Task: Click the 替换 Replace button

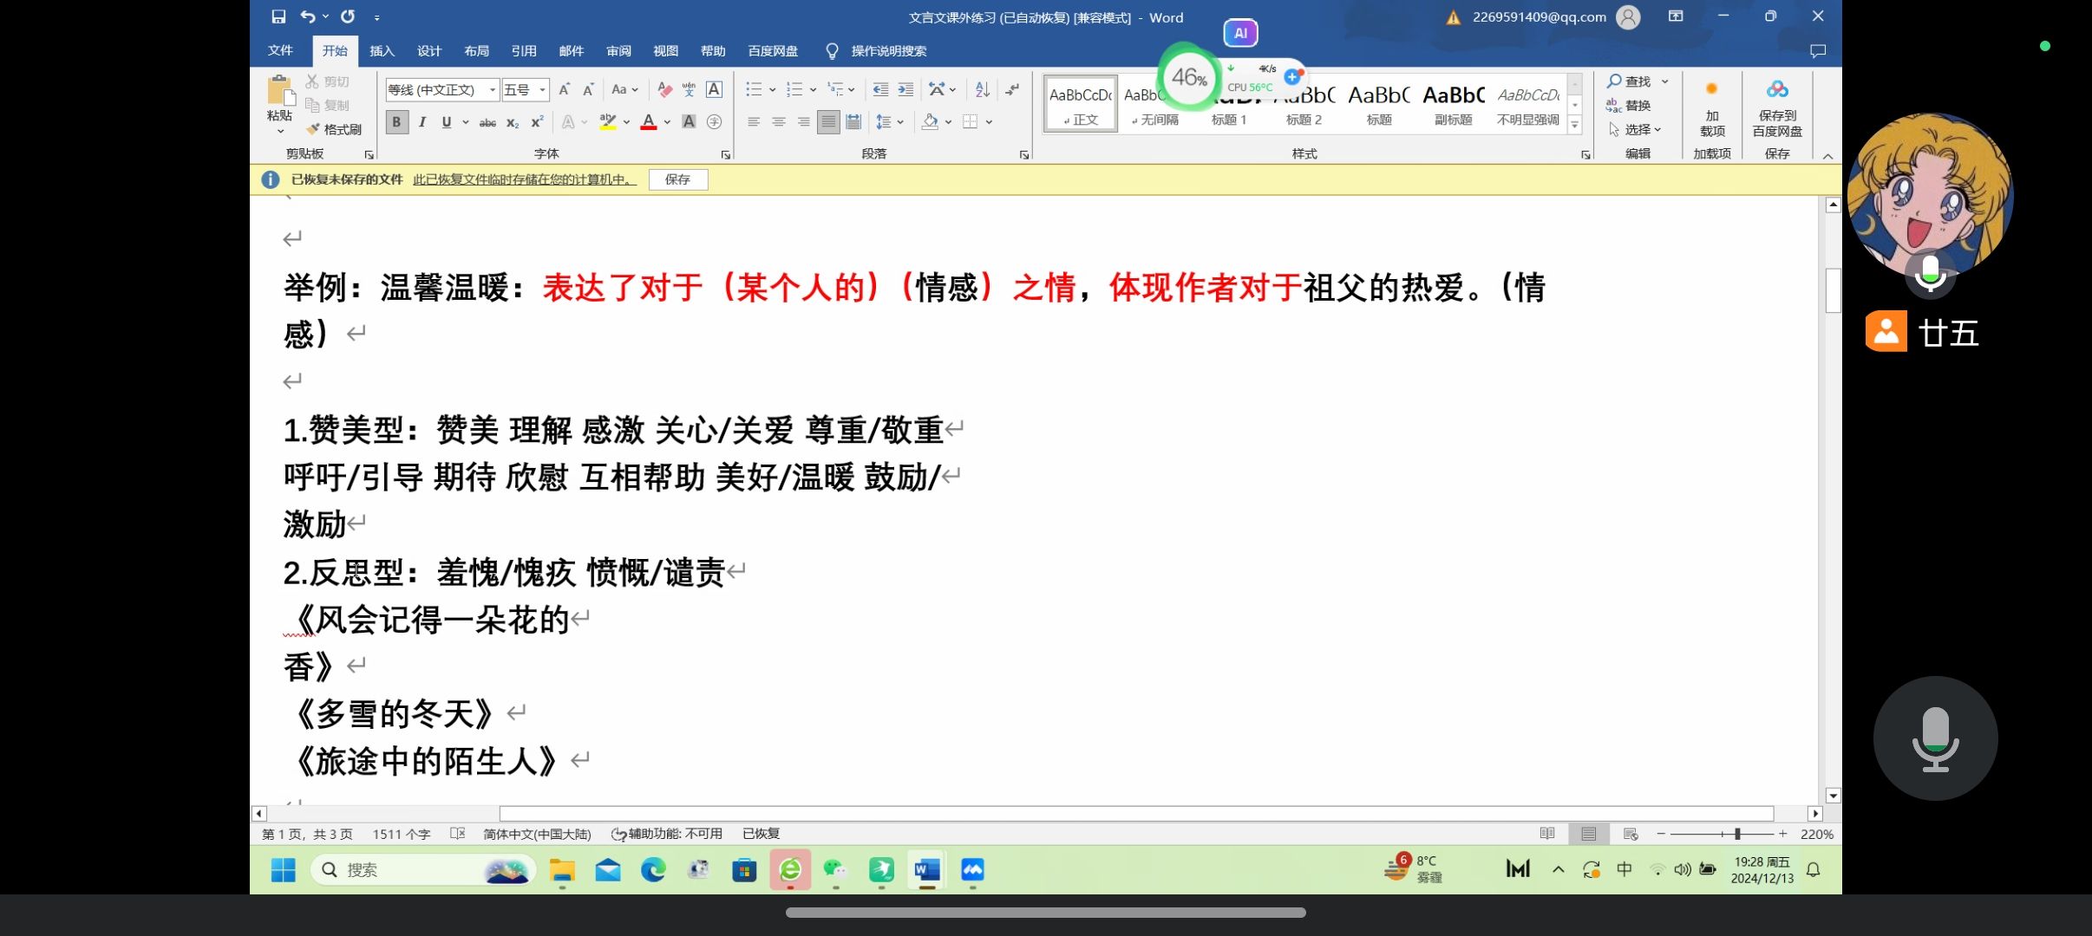Action: [x=1628, y=105]
